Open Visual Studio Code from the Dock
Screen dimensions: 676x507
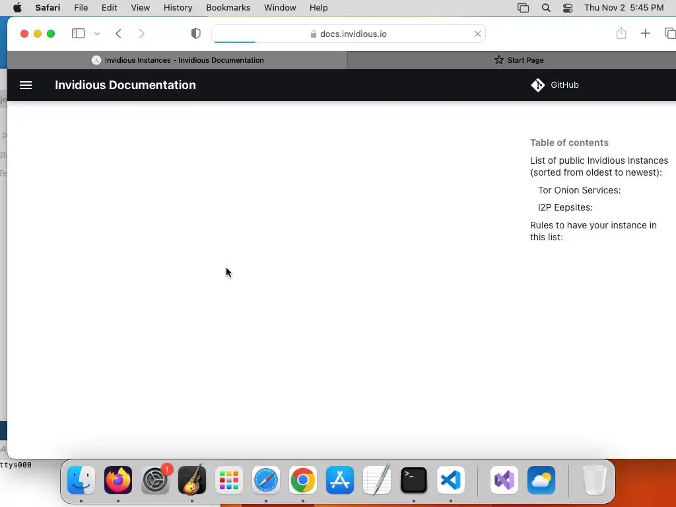pos(450,480)
